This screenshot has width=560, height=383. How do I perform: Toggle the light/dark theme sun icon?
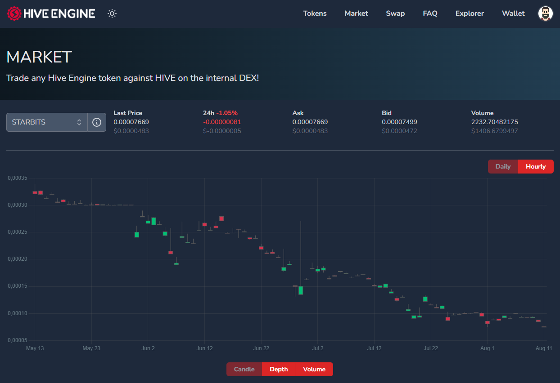[112, 13]
